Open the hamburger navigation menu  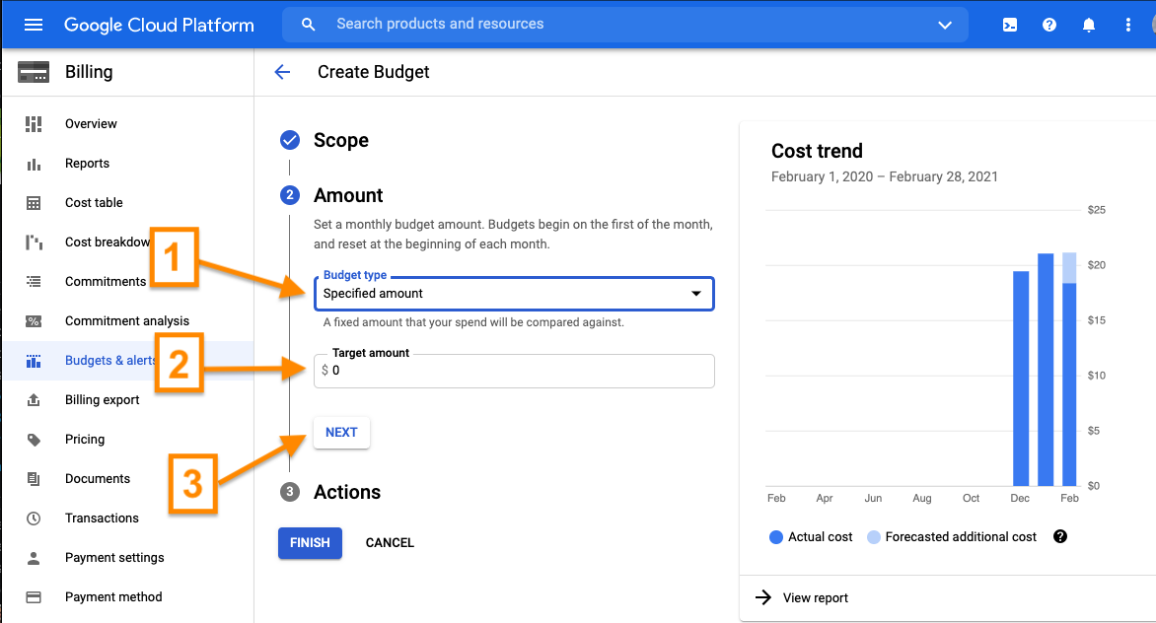(x=34, y=25)
